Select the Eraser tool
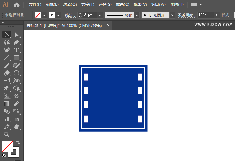 (7, 73)
